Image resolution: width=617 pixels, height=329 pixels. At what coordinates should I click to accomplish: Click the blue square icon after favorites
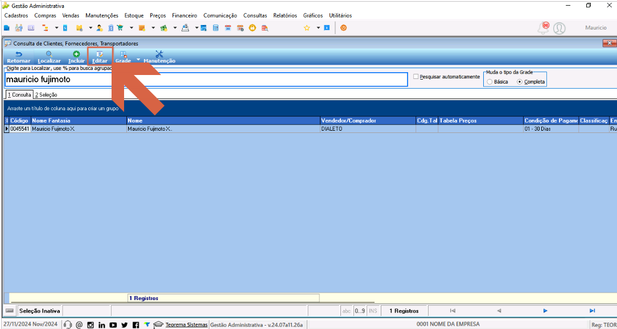[x=327, y=28]
